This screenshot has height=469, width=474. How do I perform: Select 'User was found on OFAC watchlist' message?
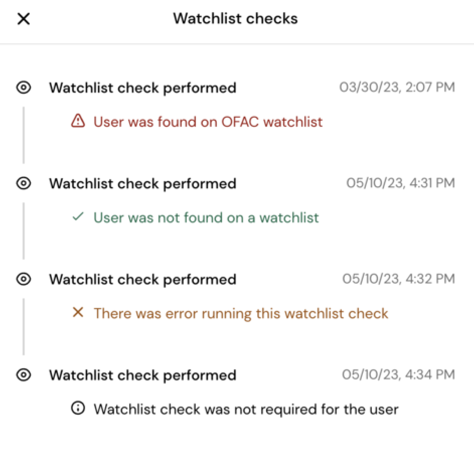coord(208,121)
